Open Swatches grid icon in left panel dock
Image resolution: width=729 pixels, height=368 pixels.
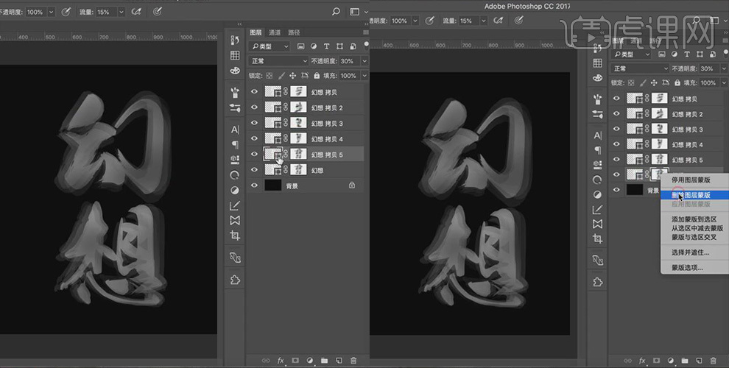click(x=235, y=55)
